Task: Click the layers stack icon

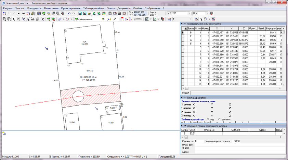Action: (x=49, y=13)
